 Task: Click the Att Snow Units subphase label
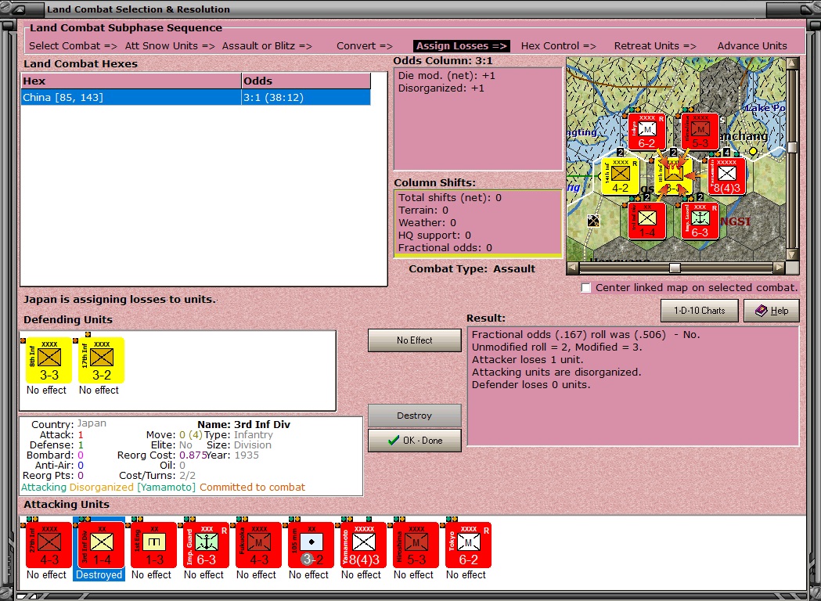[x=170, y=45]
